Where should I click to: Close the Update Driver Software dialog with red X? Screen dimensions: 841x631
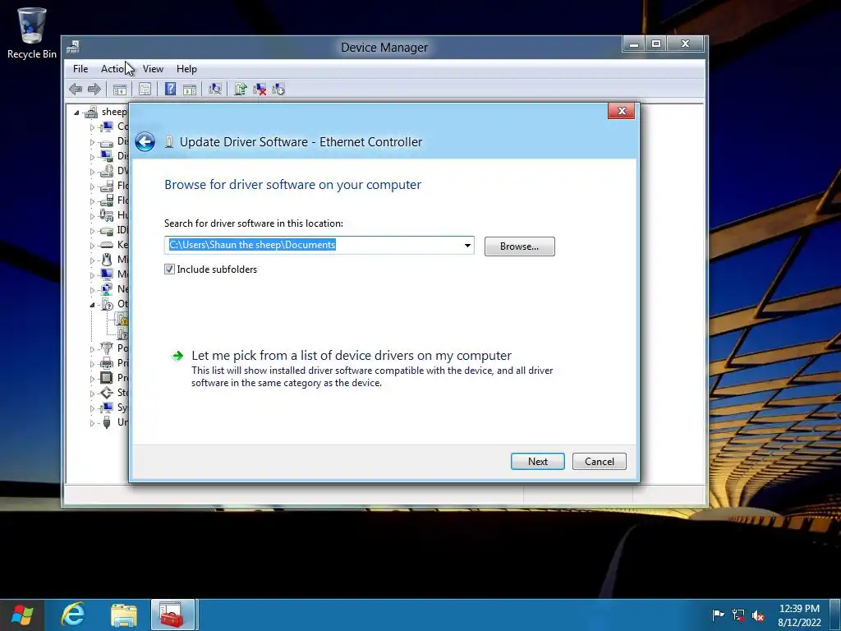click(622, 111)
